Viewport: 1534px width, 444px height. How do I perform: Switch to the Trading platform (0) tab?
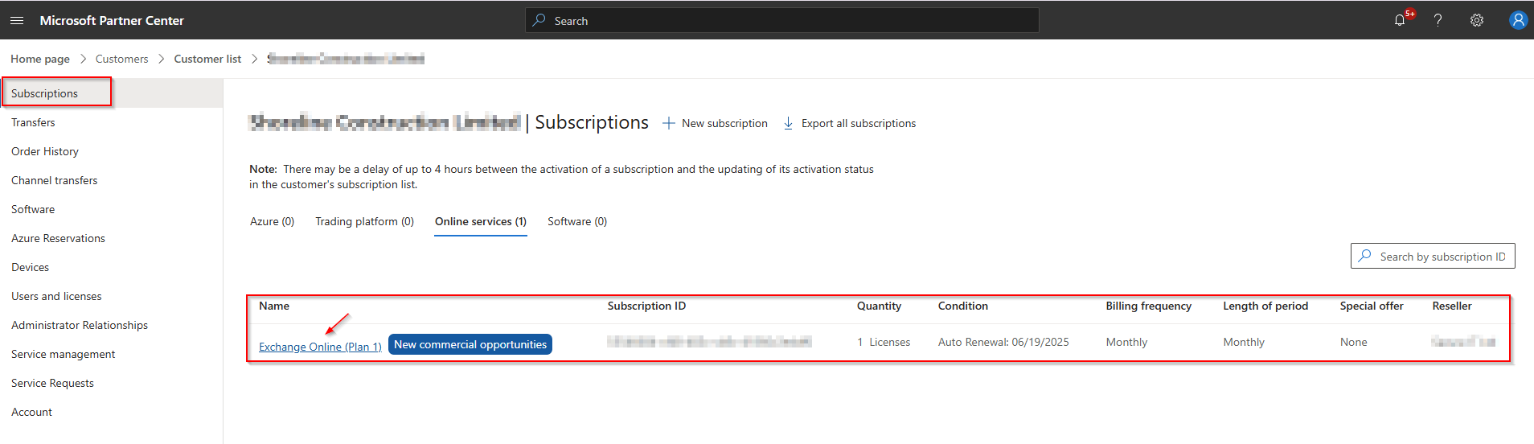[x=364, y=221]
